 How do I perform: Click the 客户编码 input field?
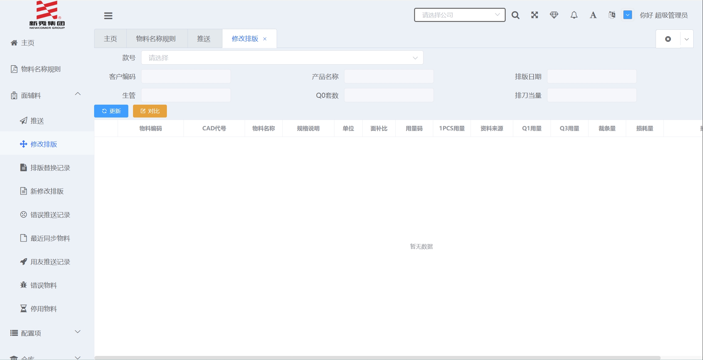(186, 76)
